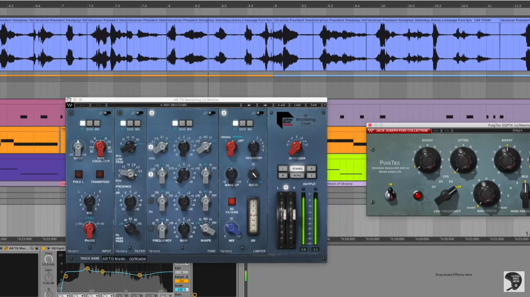Go to next preset with right arrow
This screenshot has height=297, width=530.
[x=265, y=105]
